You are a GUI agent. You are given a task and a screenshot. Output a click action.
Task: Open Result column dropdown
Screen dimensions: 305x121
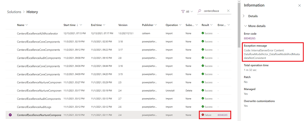(211, 25)
